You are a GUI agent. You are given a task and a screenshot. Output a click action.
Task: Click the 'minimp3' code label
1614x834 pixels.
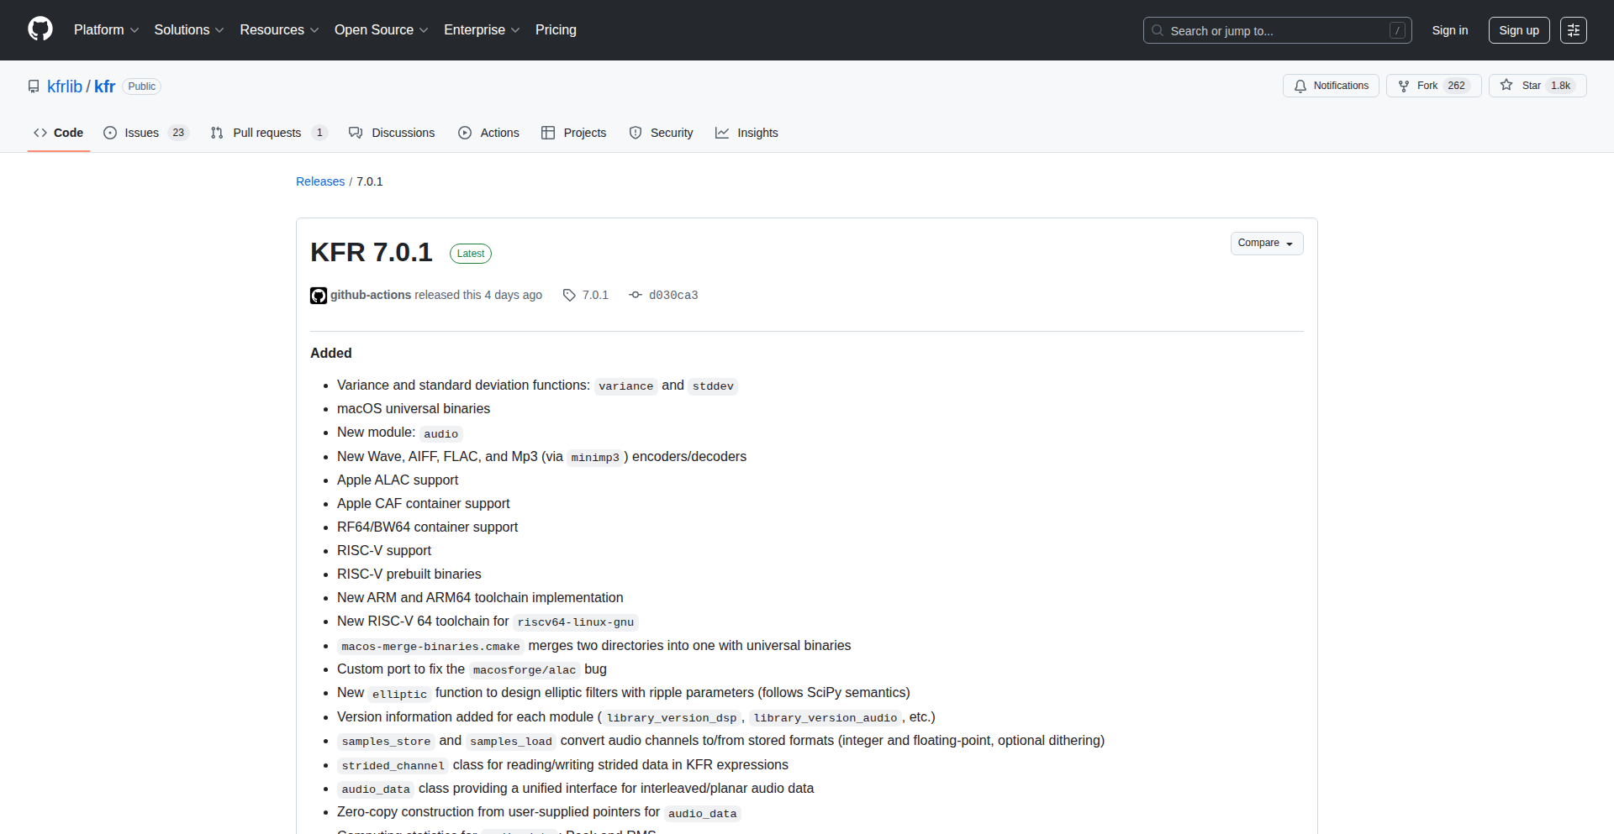[x=595, y=458]
